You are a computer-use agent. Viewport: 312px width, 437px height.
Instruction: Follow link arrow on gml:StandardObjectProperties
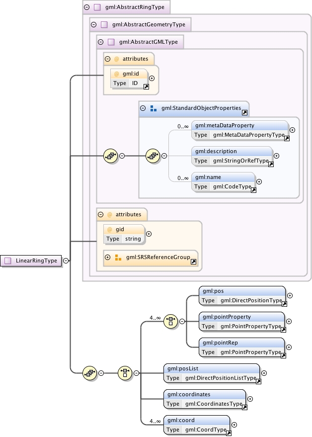(244, 112)
